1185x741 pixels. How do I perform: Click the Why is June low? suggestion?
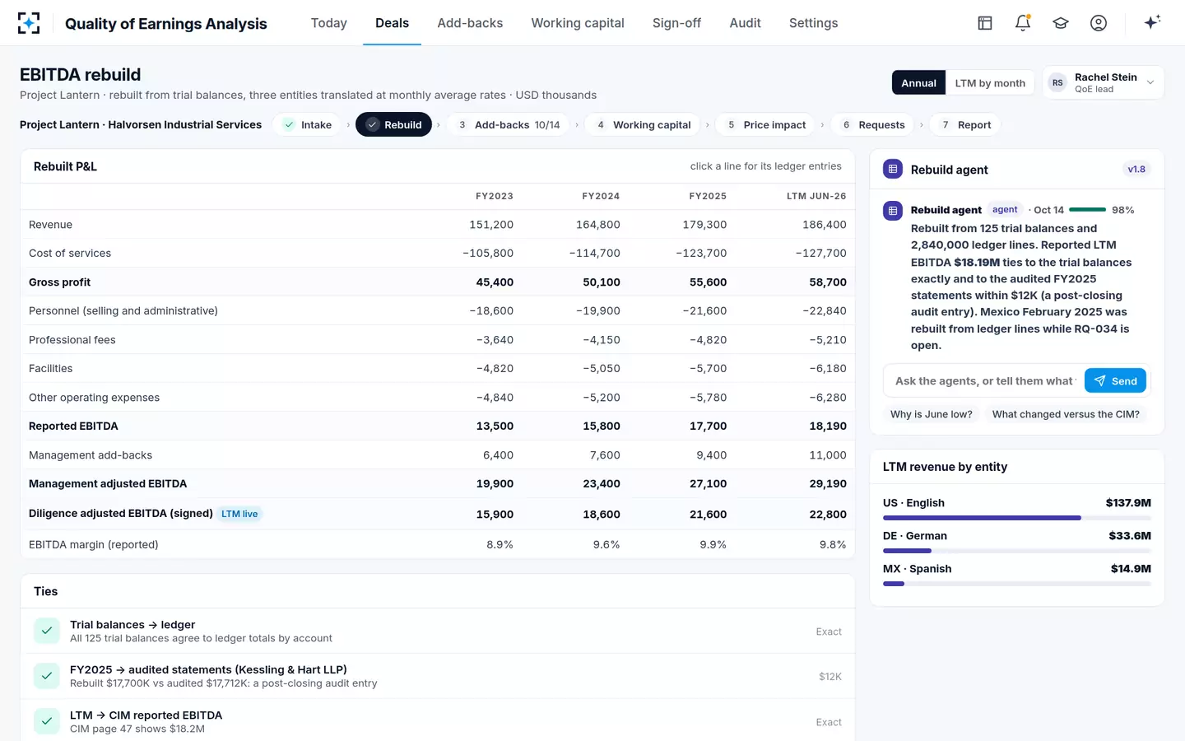[x=932, y=414]
